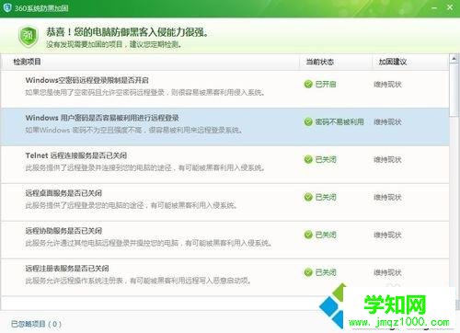Click the 恭喜！您的电脑防御黑客入侵能力很强 headline

[127, 32]
